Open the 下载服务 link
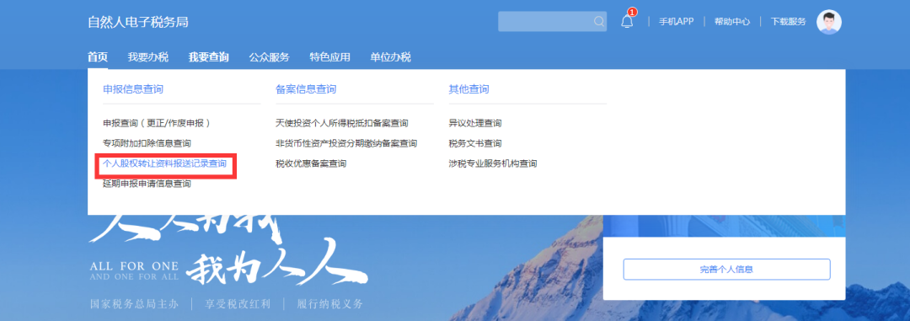The height and width of the screenshot is (321, 910). pyautogui.click(x=788, y=21)
